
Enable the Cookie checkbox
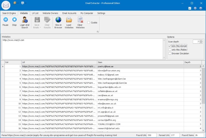(x=89, y=22)
